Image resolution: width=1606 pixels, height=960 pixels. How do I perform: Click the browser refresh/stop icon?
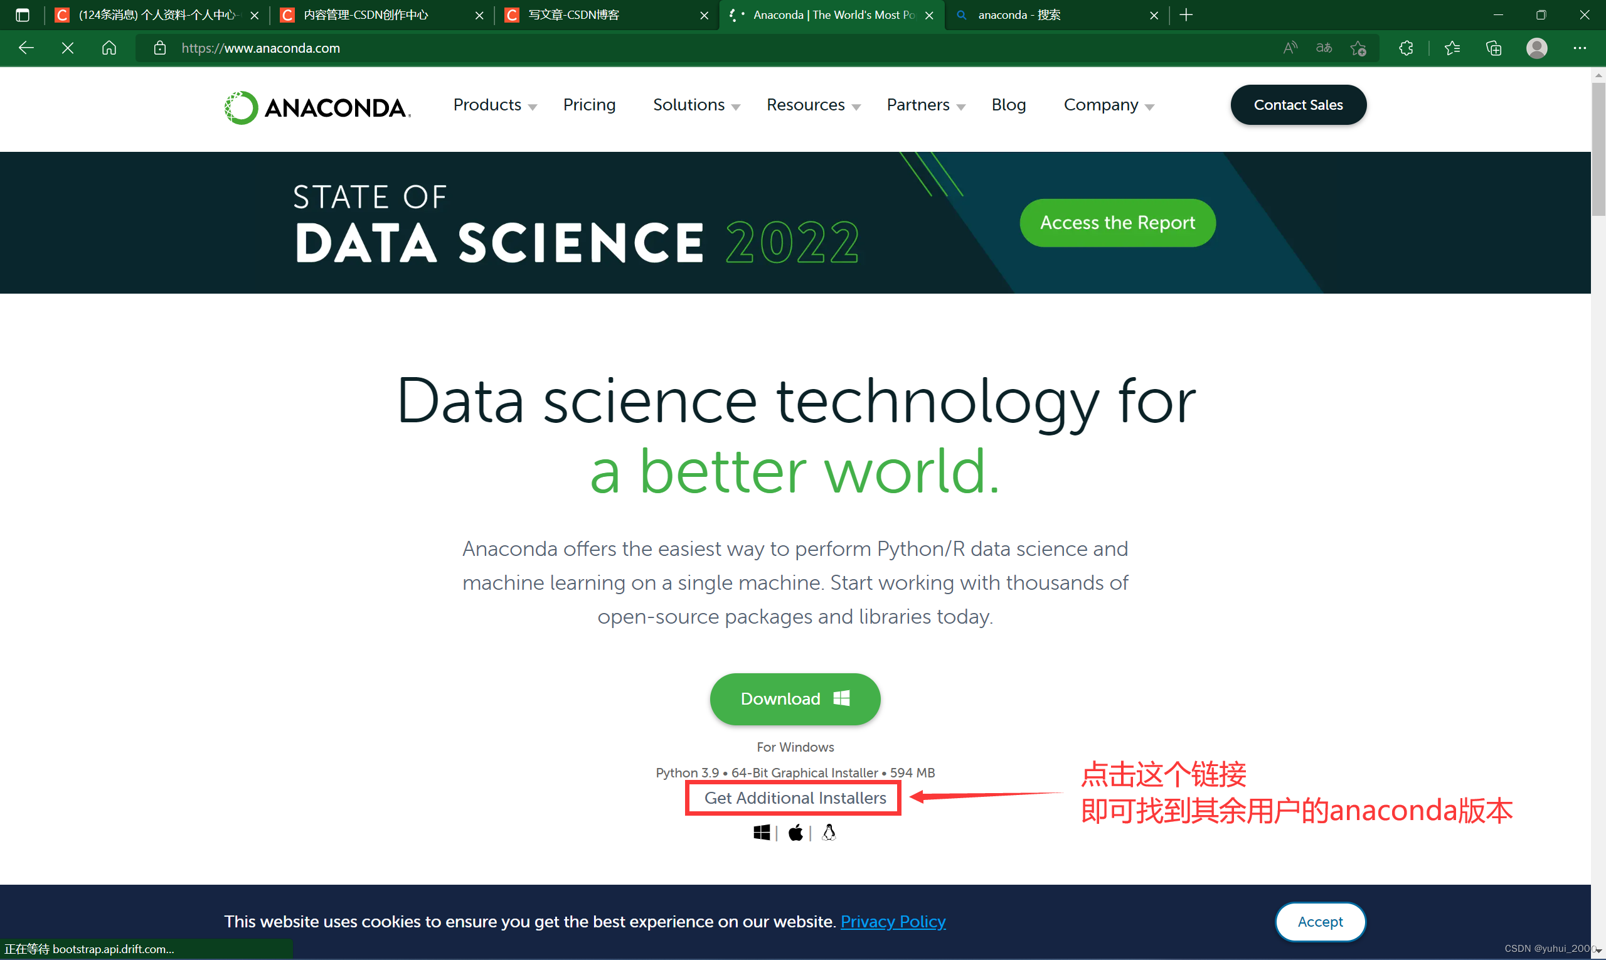[x=68, y=48]
